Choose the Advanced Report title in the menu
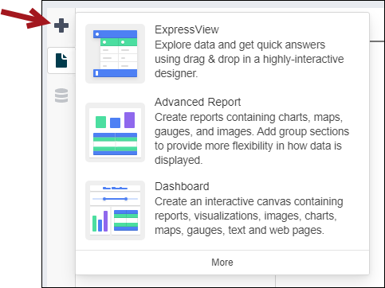385x288 pixels. click(x=198, y=102)
